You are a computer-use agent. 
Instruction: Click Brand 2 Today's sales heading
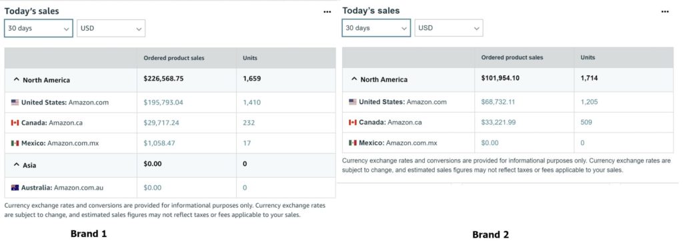(371, 11)
